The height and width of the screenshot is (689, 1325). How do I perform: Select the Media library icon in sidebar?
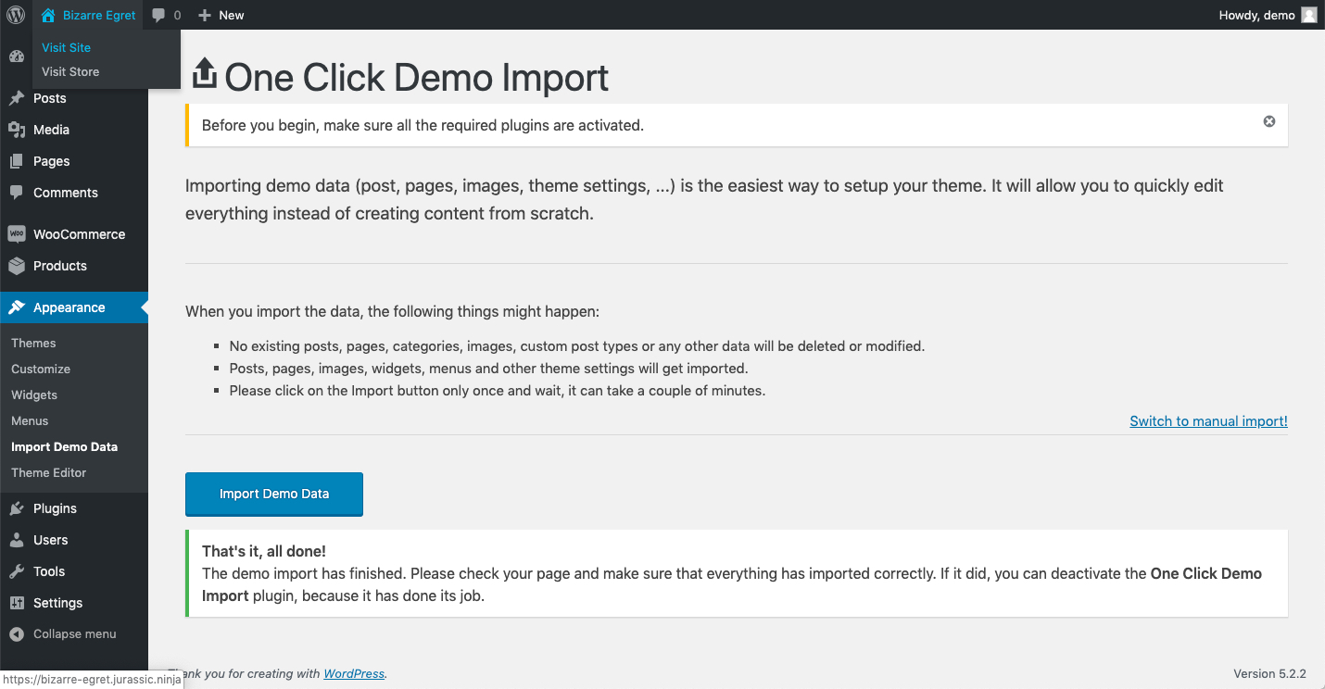tap(16, 130)
